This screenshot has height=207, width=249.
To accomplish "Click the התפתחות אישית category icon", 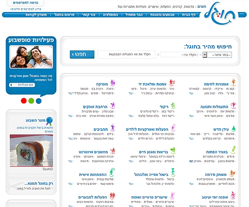I will click(x=112, y=172).
